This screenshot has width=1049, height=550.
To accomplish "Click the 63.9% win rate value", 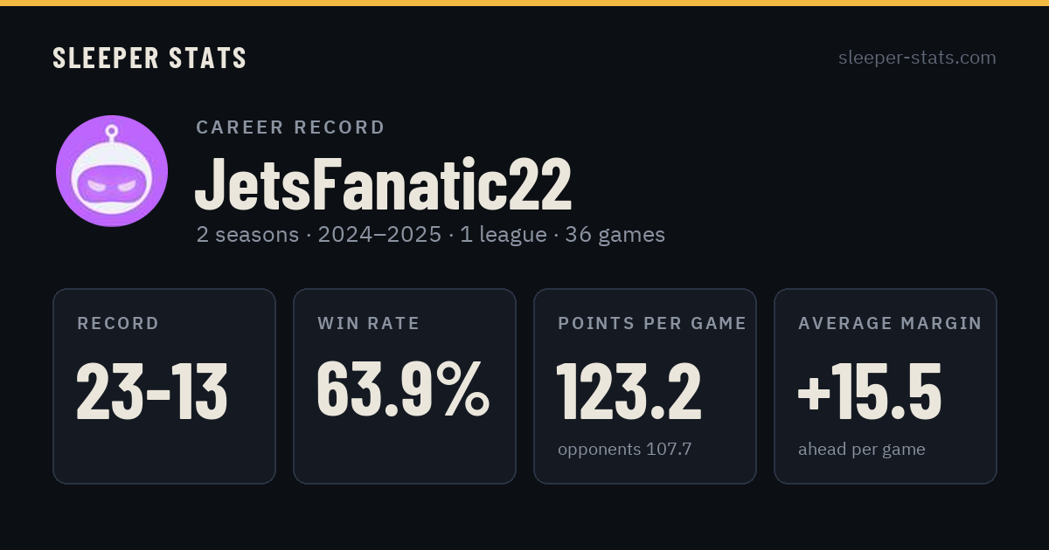I will pos(403,389).
